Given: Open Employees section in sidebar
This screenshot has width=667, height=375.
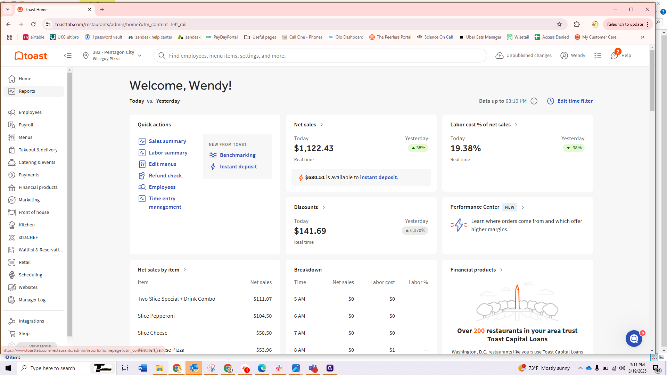Looking at the screenshot, I should coord(34,112).
